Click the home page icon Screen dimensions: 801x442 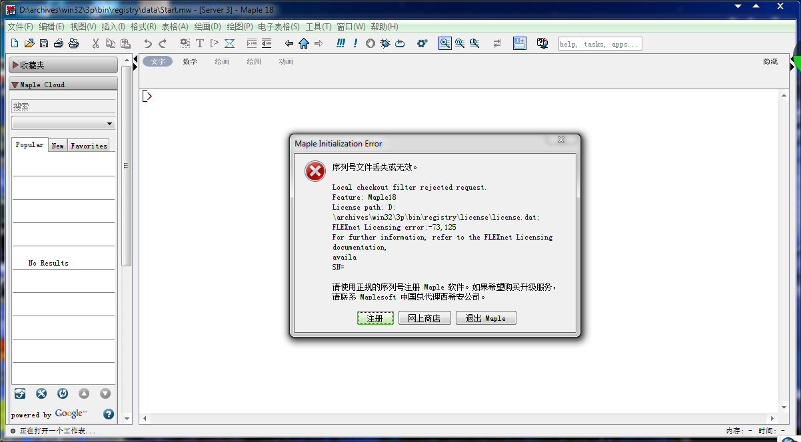point(304,44)
